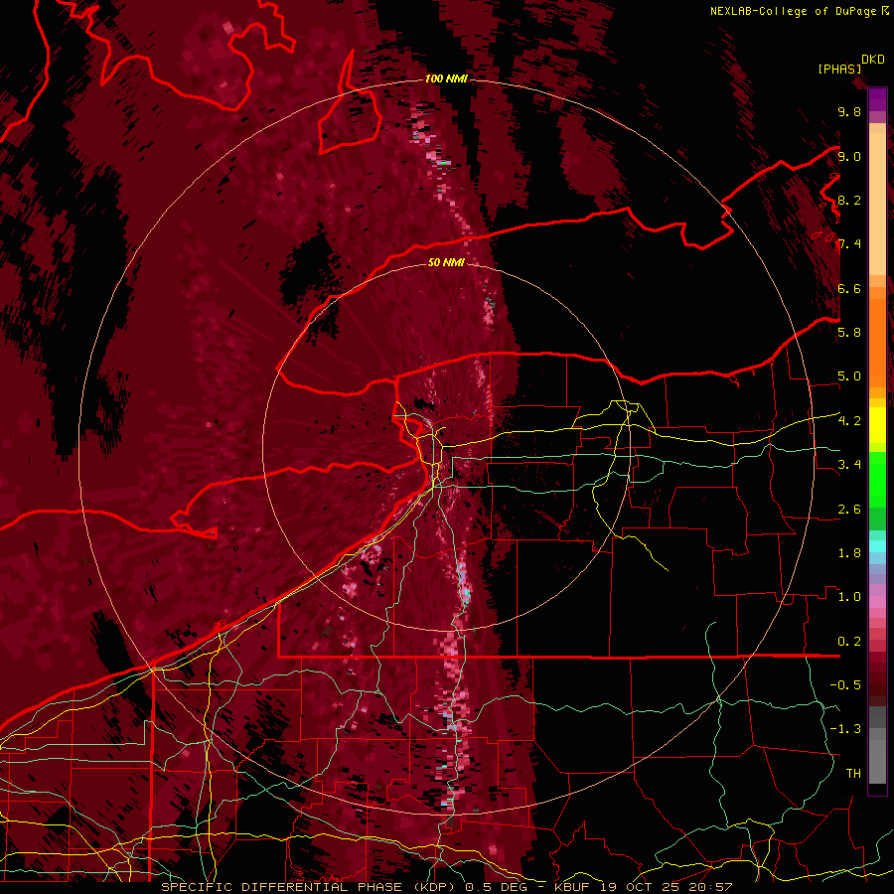Click the 3.4 scale value
The width and height of the screenshot is (894, 894).
pyautogui.click(x=849, y=465)
